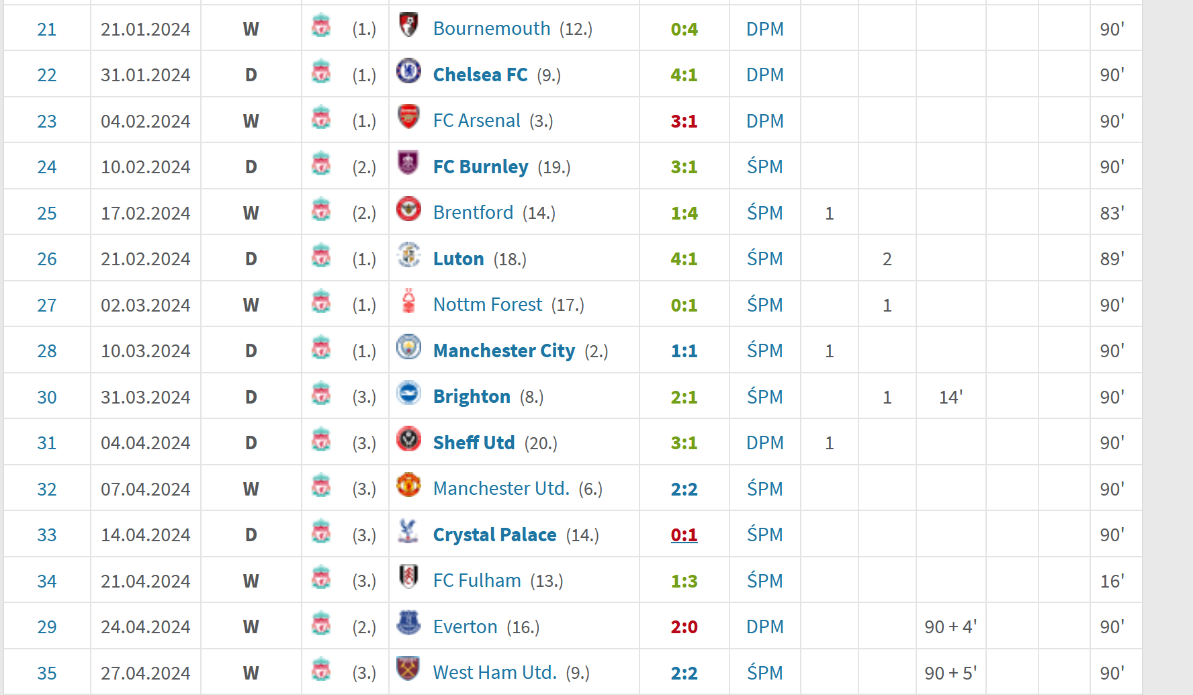Click matchday number 21
This screenshot has width=1193, height=695.
(x=47, y=30)
